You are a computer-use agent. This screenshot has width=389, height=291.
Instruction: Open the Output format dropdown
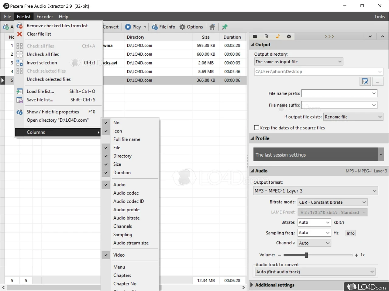click(x=315, y=191)
